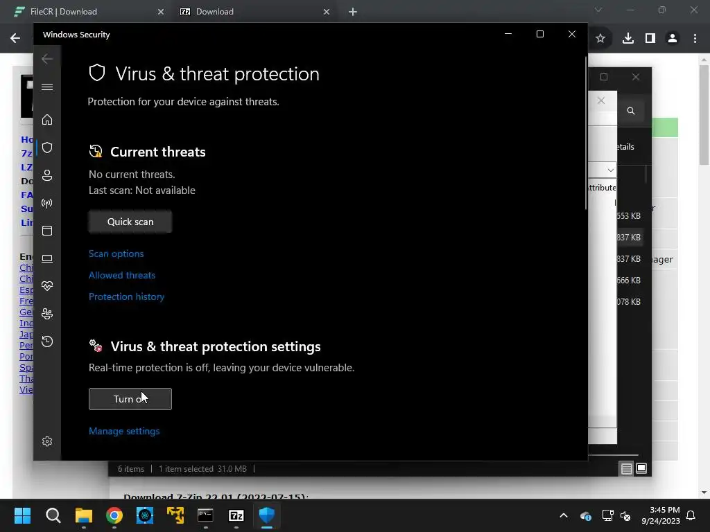
Task: Select the Virus & threat protection shield icon in sidebar
Action: coord(47,148)
